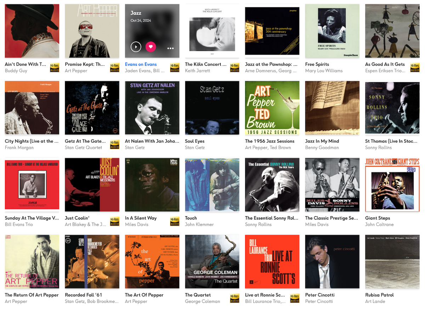Open the Evans on Evans title link
Viewport: 425px width, 309px height.
[x=141, y=64]
